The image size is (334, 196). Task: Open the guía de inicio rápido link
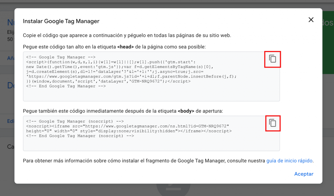(289, 161)
